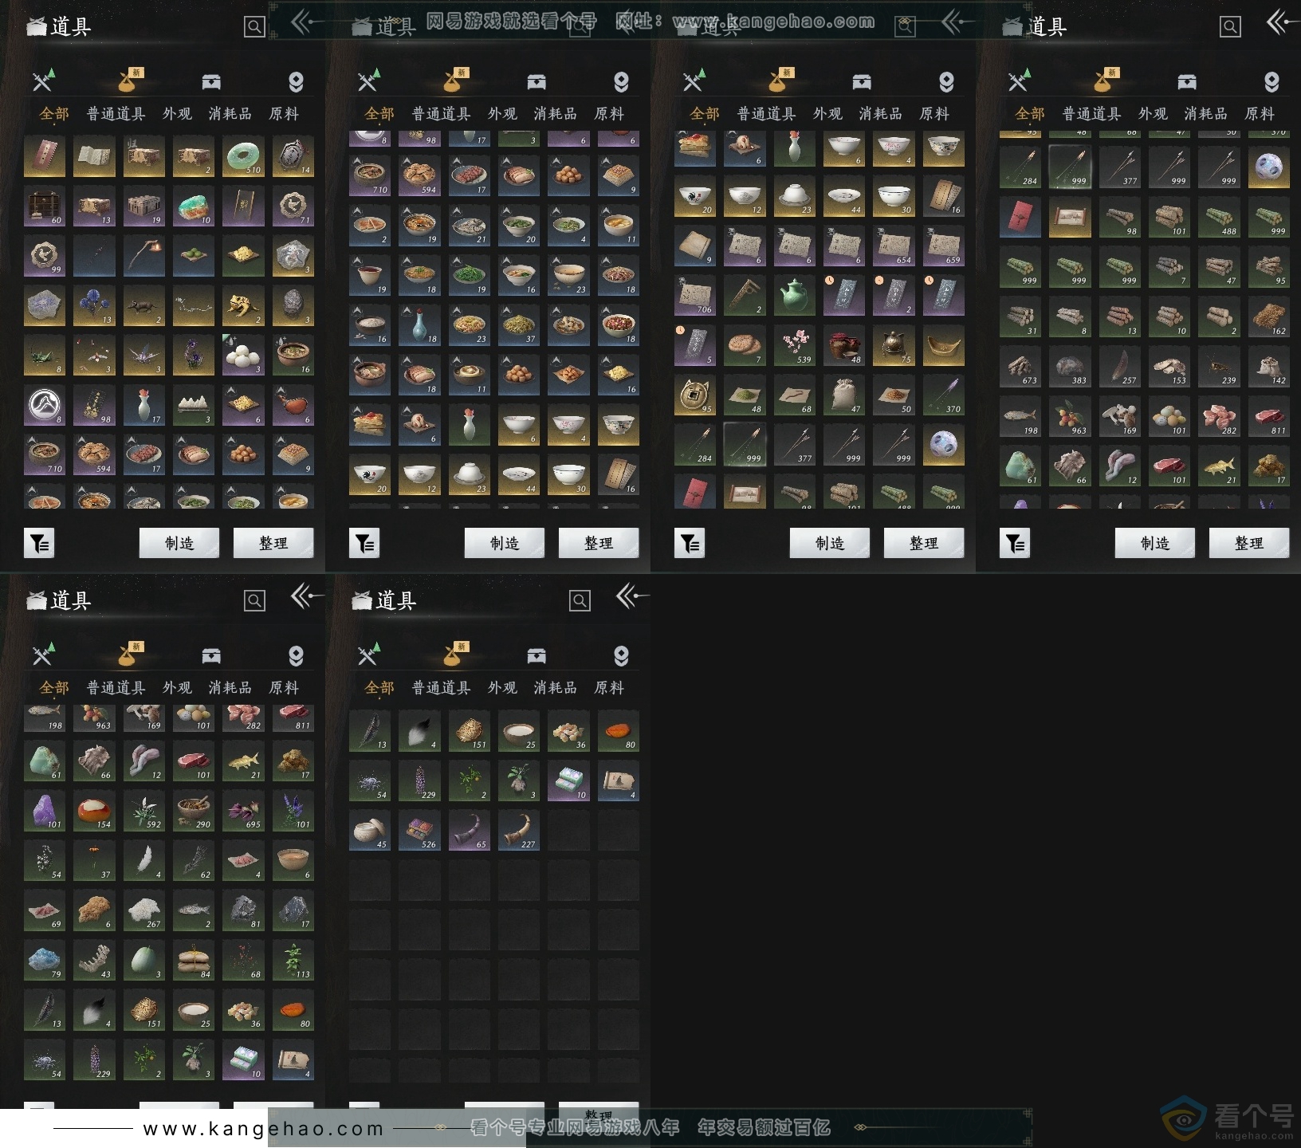Select the jade ring item with count 510
The image size is (1301, 1148).
click(243, 156)
